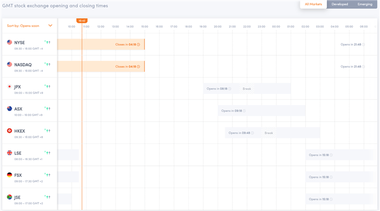Click JPX hours 09:00 - 15:00 GMT +9
380x211 pixels.
28,93
